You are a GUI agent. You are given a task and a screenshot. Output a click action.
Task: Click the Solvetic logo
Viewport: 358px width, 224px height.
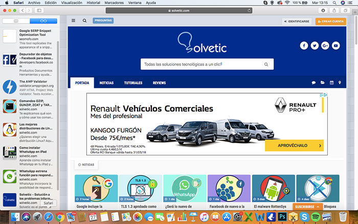[202, 42]
